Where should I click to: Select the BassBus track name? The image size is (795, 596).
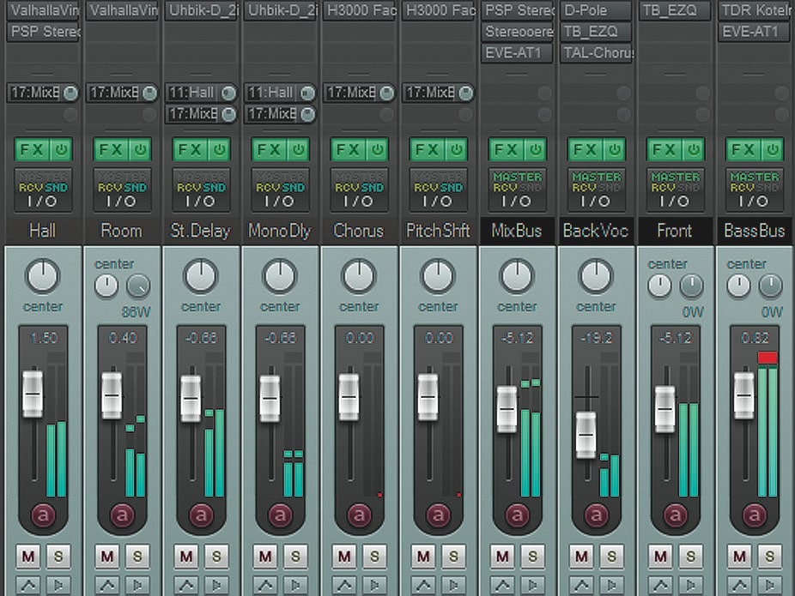[754, 231]
